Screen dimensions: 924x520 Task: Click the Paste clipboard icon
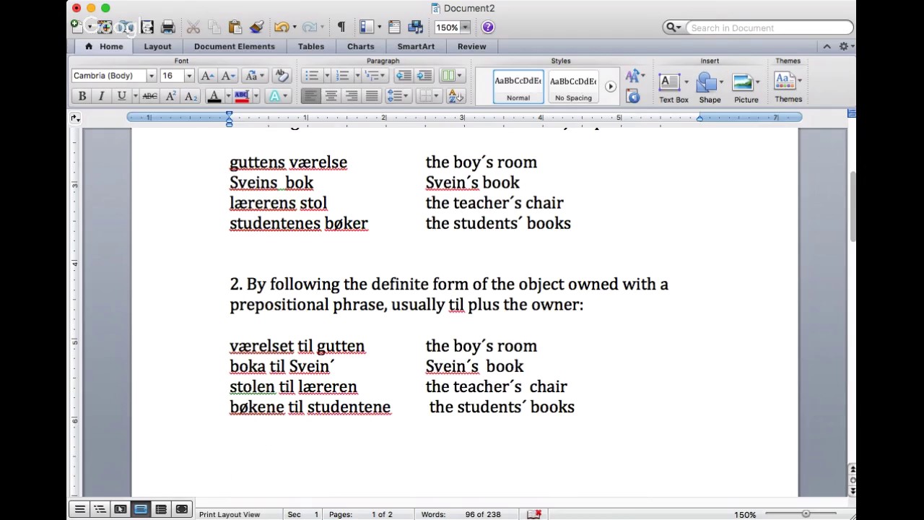(x=235, y=27)
